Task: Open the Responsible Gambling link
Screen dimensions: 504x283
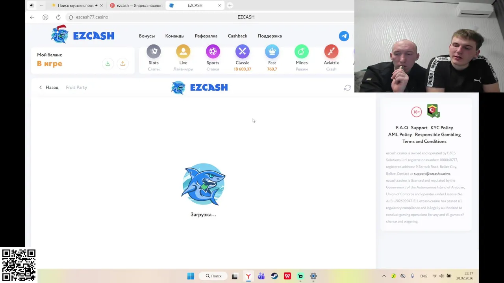Action: tap(438, 134)
